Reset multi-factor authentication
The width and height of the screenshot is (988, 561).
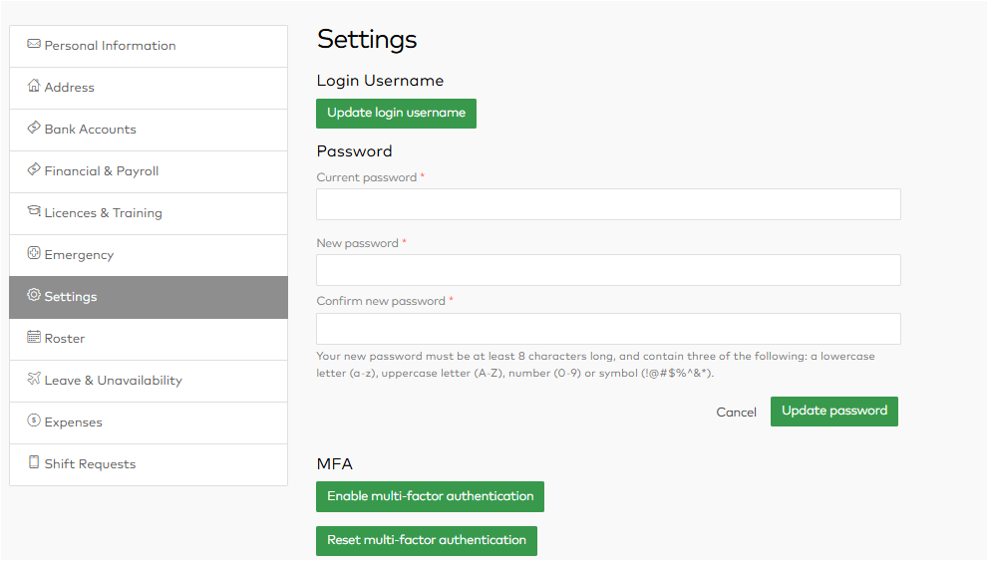[427, 541]
